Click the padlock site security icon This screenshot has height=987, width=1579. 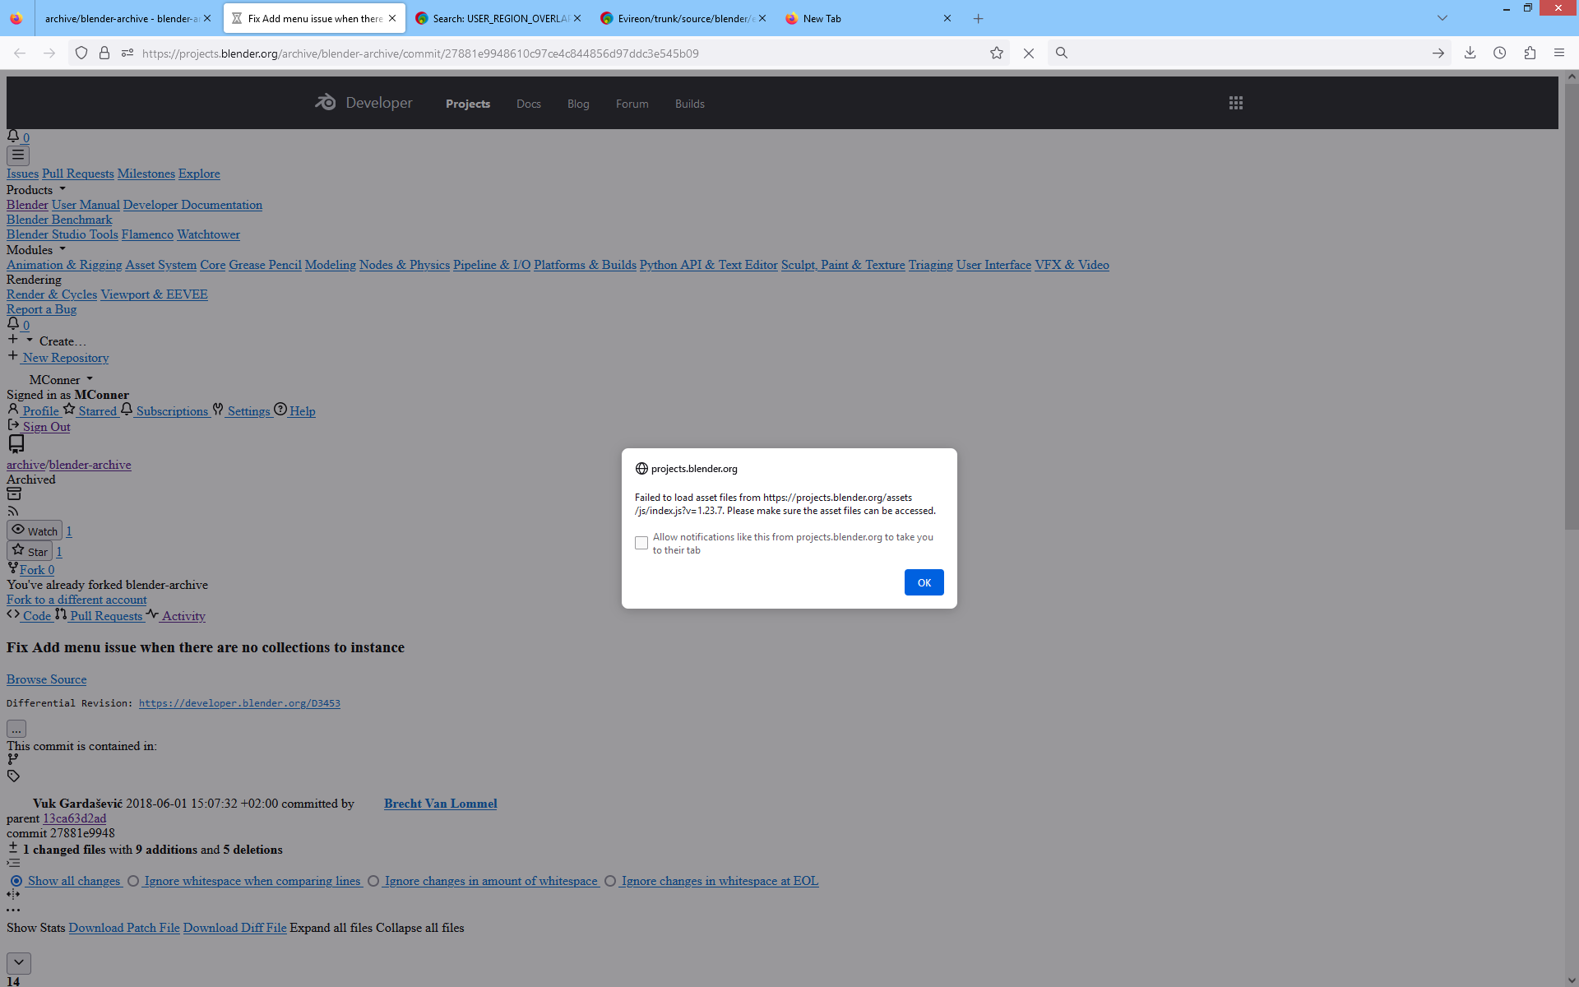coord(104,53)
